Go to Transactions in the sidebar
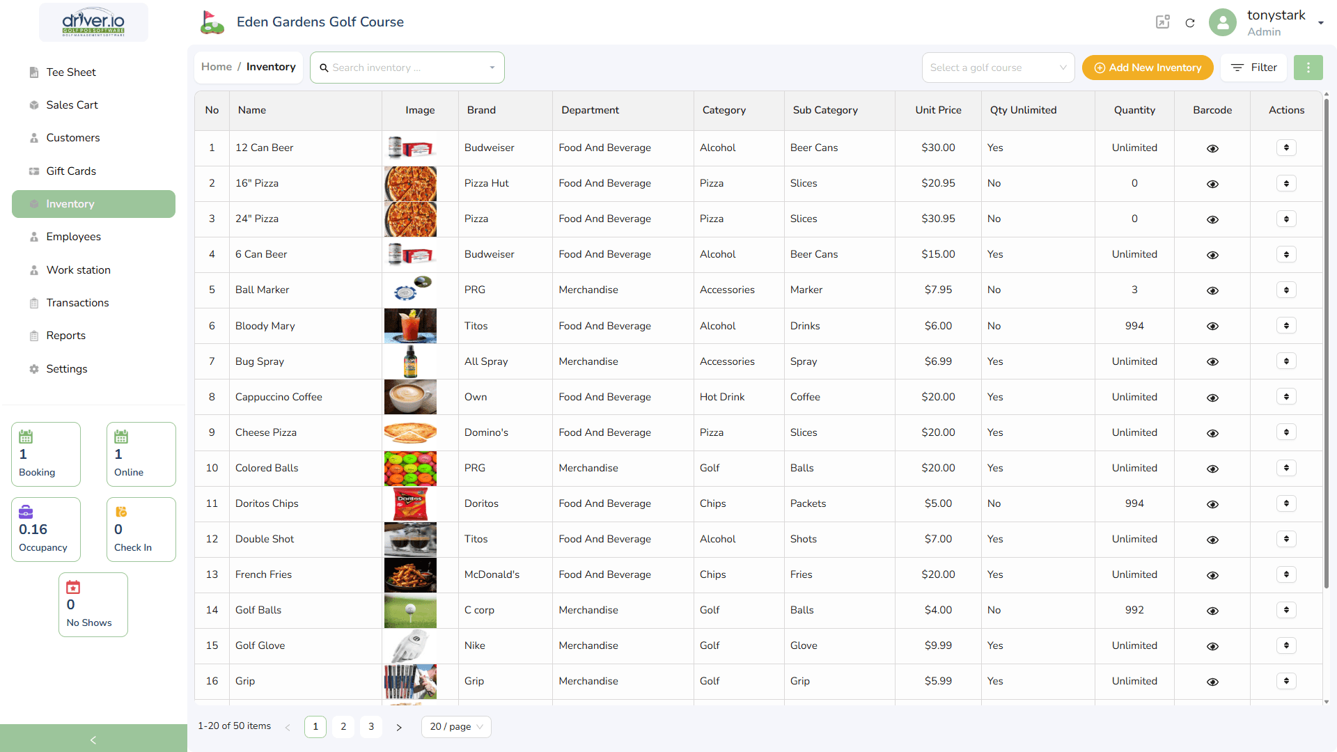1337x752 pixels. 77,303
